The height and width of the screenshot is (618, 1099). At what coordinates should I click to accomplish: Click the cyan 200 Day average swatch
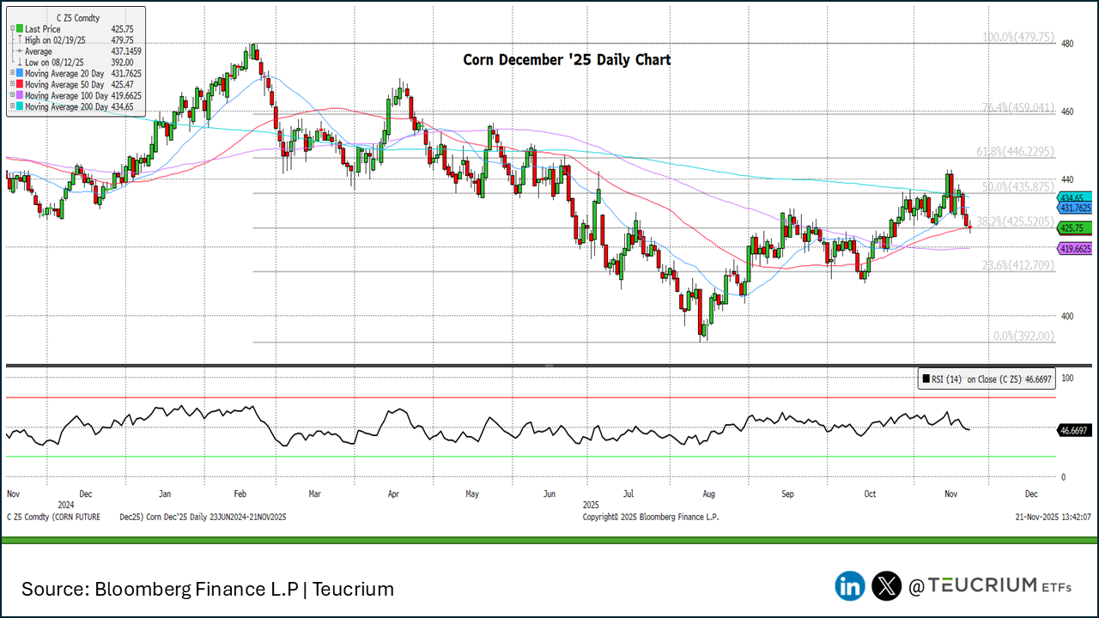pos(20,106)
